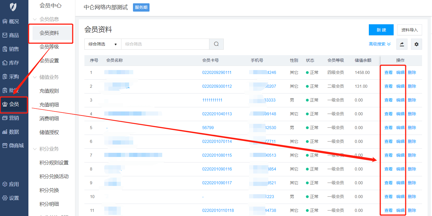Open the 综合筛选 filter dropdown
The width and height of the screenshot is (432, 216).
pyautogui.click(x=103, y=44)
